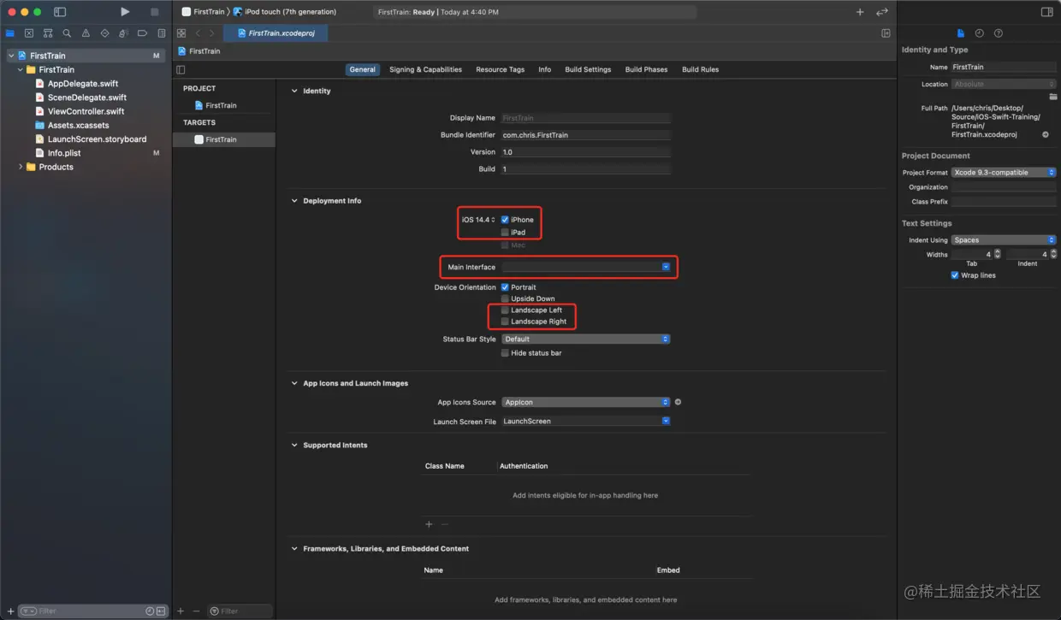1061x620 pixels.
Task: Show the Project navigator folder icon
Action: 10,33
